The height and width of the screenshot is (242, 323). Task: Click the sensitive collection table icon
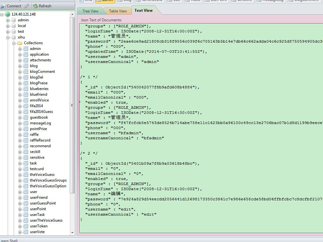tap(26, 157)
